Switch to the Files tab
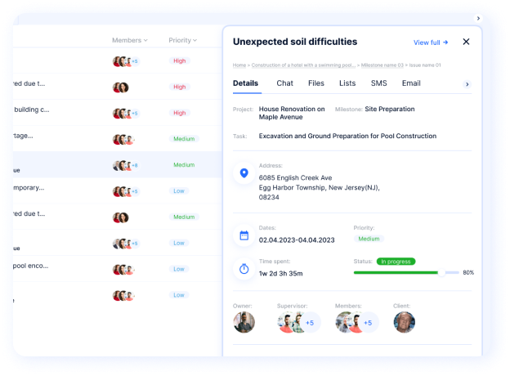 315,83
